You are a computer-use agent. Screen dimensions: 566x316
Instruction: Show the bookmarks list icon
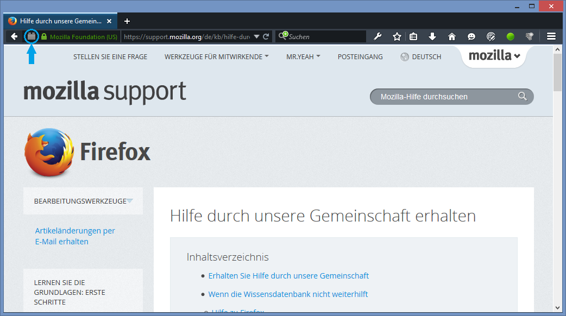pyautogui.click(x=413, y=36)
